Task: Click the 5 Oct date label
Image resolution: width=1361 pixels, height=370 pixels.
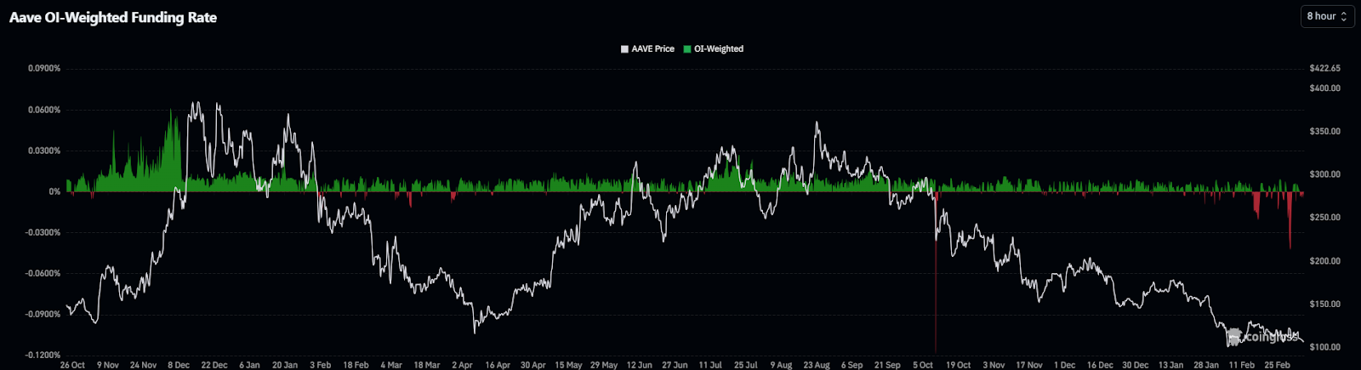Action: 922,365
